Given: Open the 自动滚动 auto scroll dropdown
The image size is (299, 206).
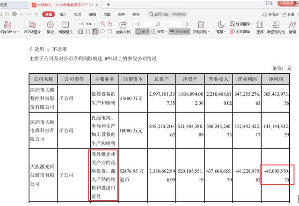Looking at the screenshot, I should point(201,28).
